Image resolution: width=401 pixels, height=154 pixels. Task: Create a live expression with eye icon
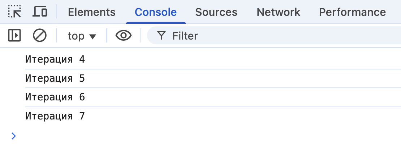123,36
